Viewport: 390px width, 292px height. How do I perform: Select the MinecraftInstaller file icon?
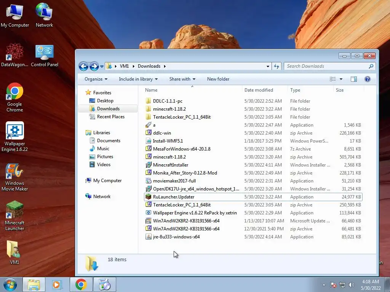click(x=148, y=165)
